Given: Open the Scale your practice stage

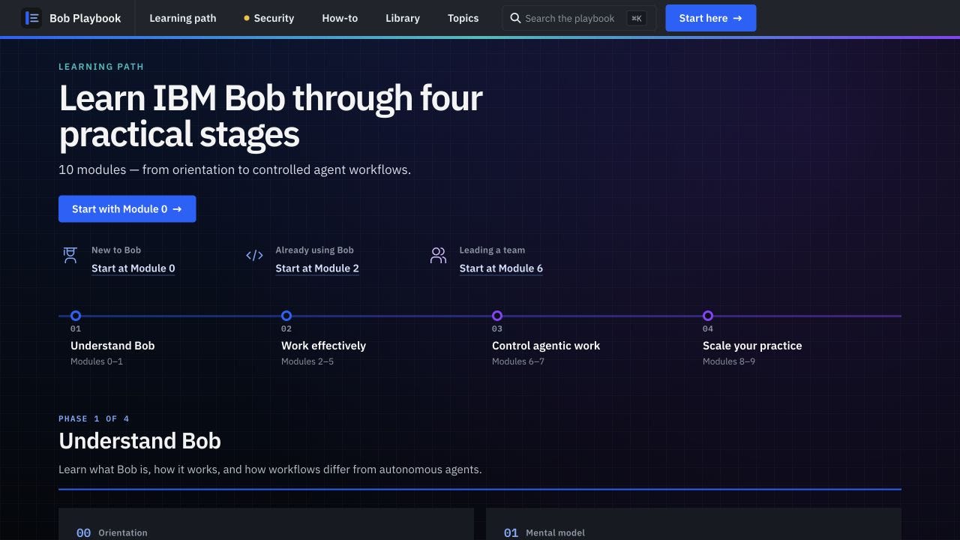Looking at the screenshot, I should click(752, 346).
